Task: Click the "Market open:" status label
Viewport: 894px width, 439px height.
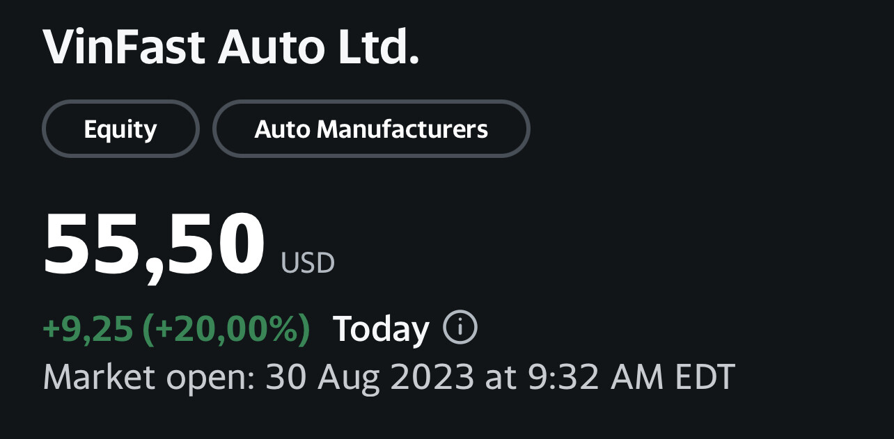Action: [148, 378]
